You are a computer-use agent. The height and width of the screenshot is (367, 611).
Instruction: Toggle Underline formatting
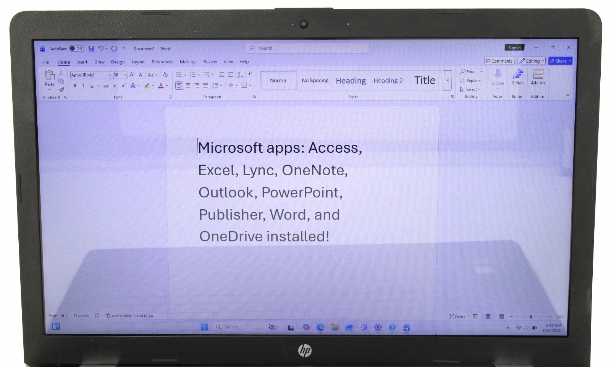[x=92, y=86]
